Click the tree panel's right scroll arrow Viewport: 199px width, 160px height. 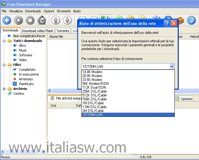click(x=43, y=152)
